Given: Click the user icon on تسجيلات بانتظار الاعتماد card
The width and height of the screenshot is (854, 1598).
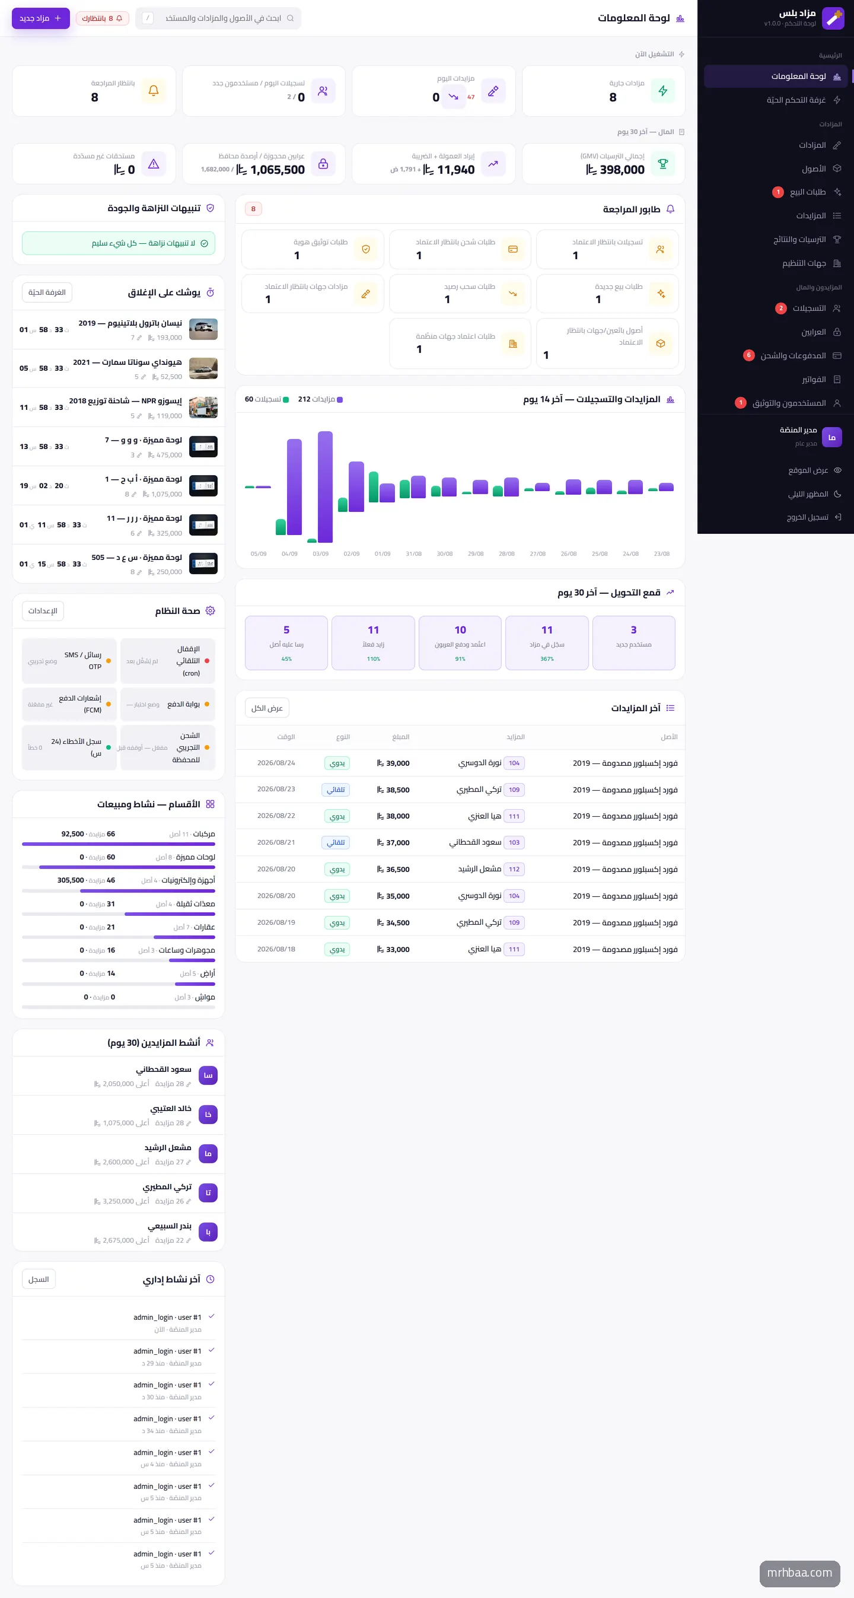Looking at the screenshot, I should 661,249.
